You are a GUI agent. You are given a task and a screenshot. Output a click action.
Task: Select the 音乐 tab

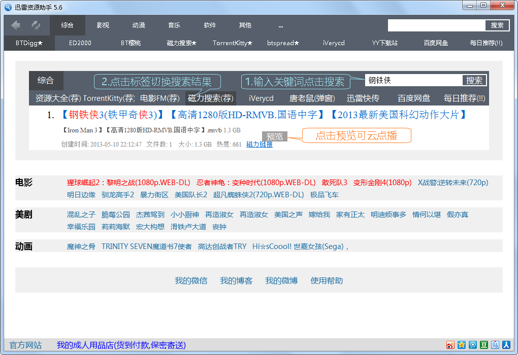tap(174, 25)
